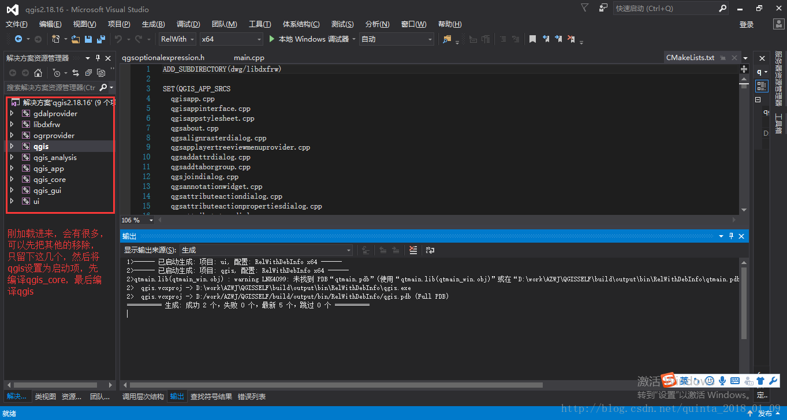Open the x64 platform dropdown
The height and width of the screenshot is (420, 787).
[x=231, y=39]
